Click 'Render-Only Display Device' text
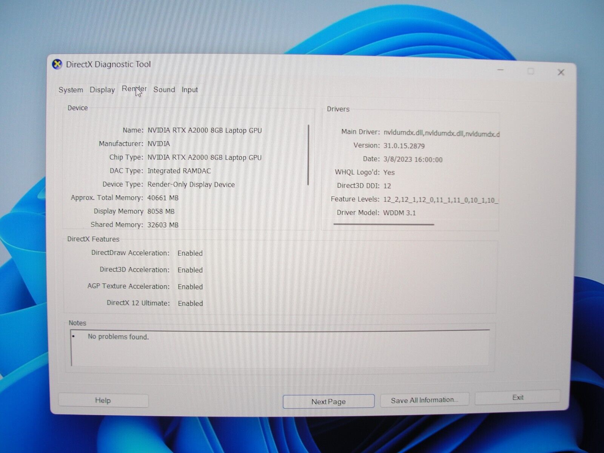 coord(191,185)
